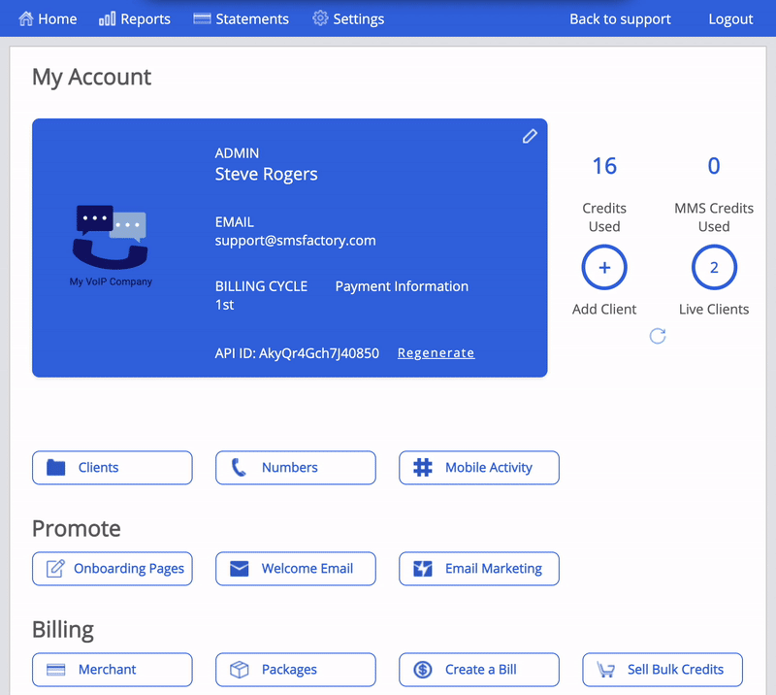Click the cart icon in Sell Bulk Credits
776x695 pixels.
pyautogui.click(x=605, y=670)
